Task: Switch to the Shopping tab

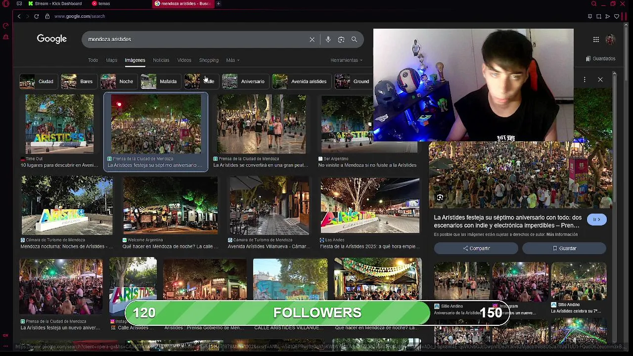Action: [x=209, y=60]
